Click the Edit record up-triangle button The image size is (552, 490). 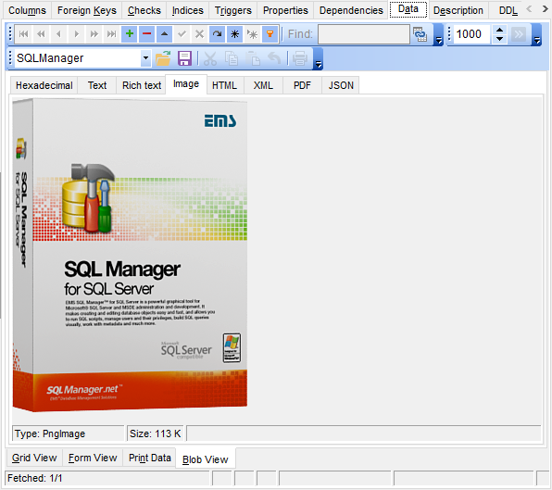tap(165, 33)
